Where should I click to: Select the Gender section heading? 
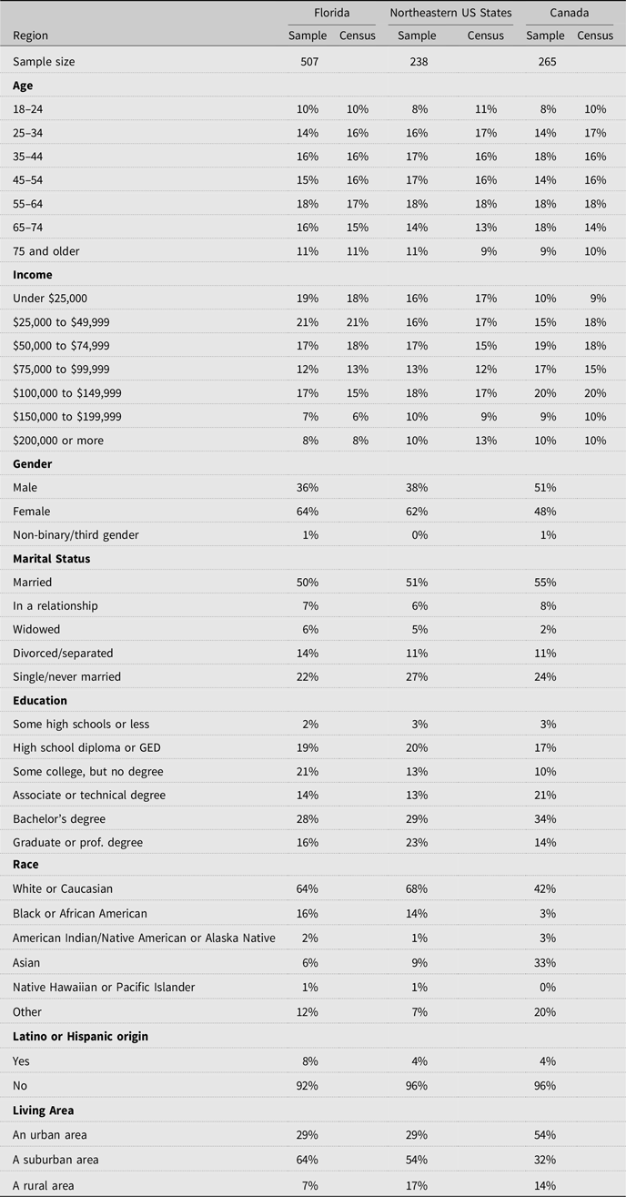pyautogui.click(x=33, y=464)
